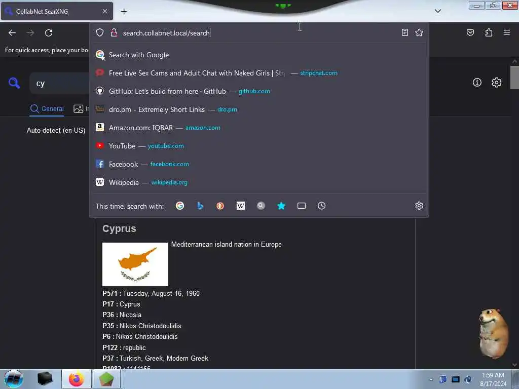This screenshot has width=519, height=389.
Task: Search this time with DuckDuckGo icon
Action: click(x=220, y=206)
